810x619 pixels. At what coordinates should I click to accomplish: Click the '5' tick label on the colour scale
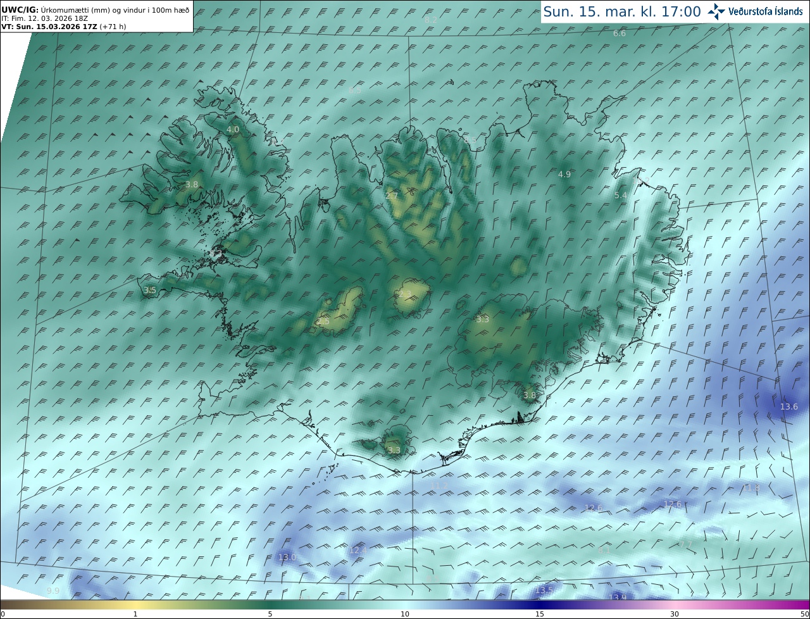coord(270,614)
